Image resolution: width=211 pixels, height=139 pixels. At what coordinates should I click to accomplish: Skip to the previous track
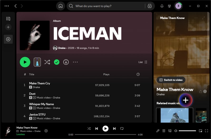pos(97,128)
